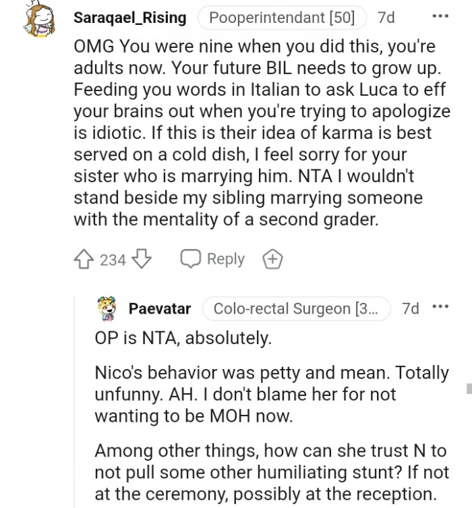The height and width of the screenshot is (508, 472).
Task: Open Paevatar's avatar image
Action: coord(107,308)
